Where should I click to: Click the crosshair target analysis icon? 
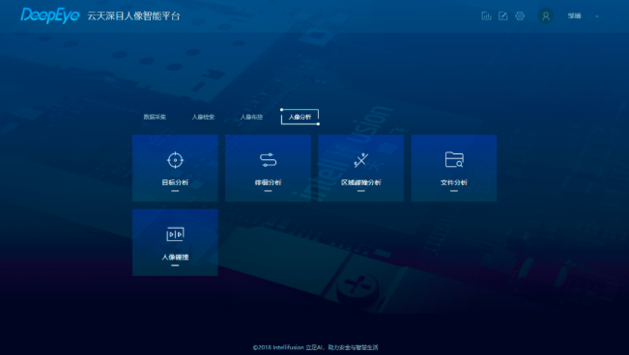coord(175,160)
